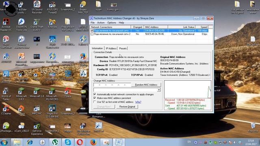Open DAEMON Tools Lite desktop icon

[22, 25]
